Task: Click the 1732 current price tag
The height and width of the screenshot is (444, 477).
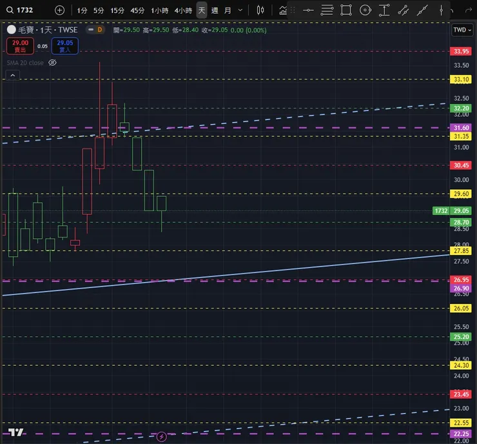Action: pyautogui.click(x=441, y=211)
